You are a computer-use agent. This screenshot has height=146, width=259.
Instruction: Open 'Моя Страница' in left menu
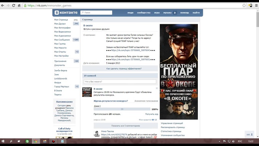pos(61,20)
